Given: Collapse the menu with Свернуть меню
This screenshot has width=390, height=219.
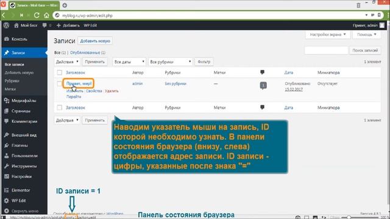Looking at the screenshot, I should click(24, 211).
